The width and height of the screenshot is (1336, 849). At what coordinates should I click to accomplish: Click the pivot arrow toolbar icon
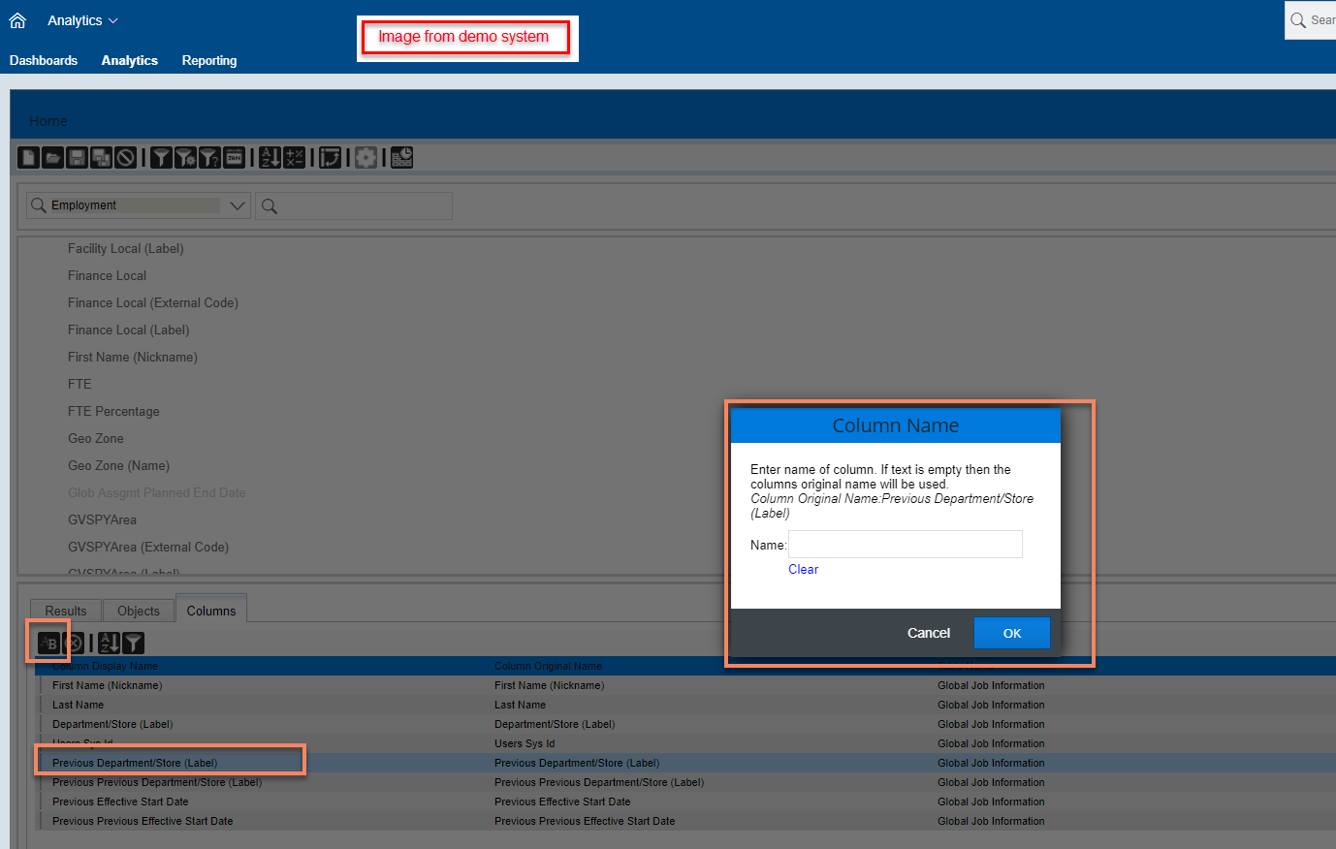(x=331, y=157)
